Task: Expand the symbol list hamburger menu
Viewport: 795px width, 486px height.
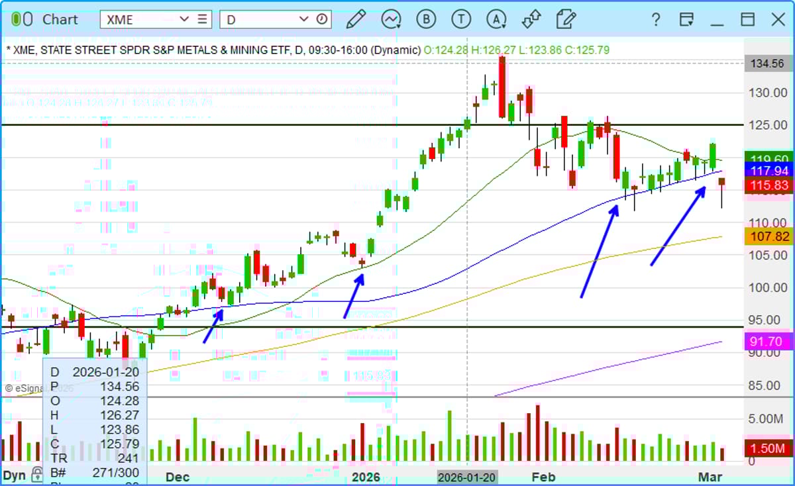Action: point(203,19)
